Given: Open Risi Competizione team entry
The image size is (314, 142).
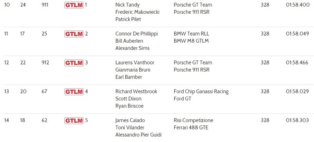Looking at the screenshot, I should tap(194, 120).
